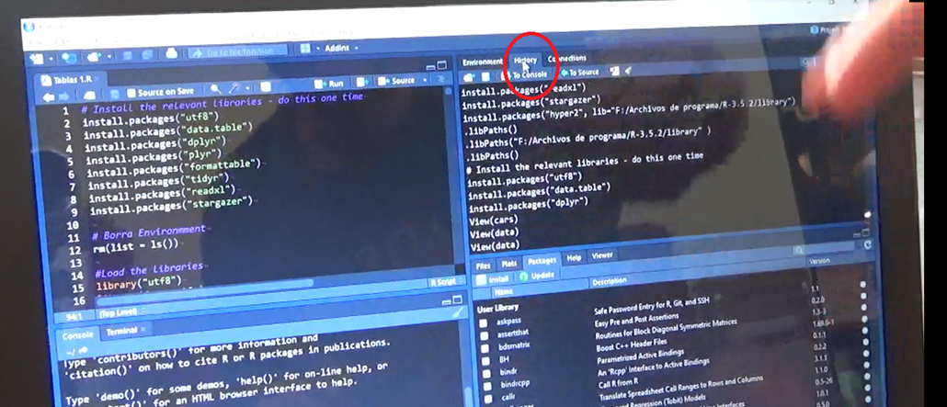This screenshot has height=407, width=947.
Task: Switch to the Terminal tab
Action: point(122,331)
